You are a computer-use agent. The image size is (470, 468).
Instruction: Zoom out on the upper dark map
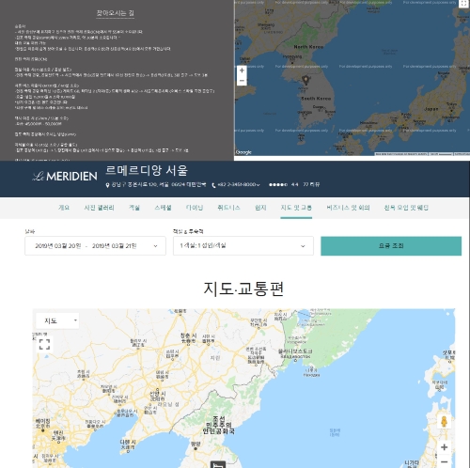pyautogui.click(x=242, y=81)
